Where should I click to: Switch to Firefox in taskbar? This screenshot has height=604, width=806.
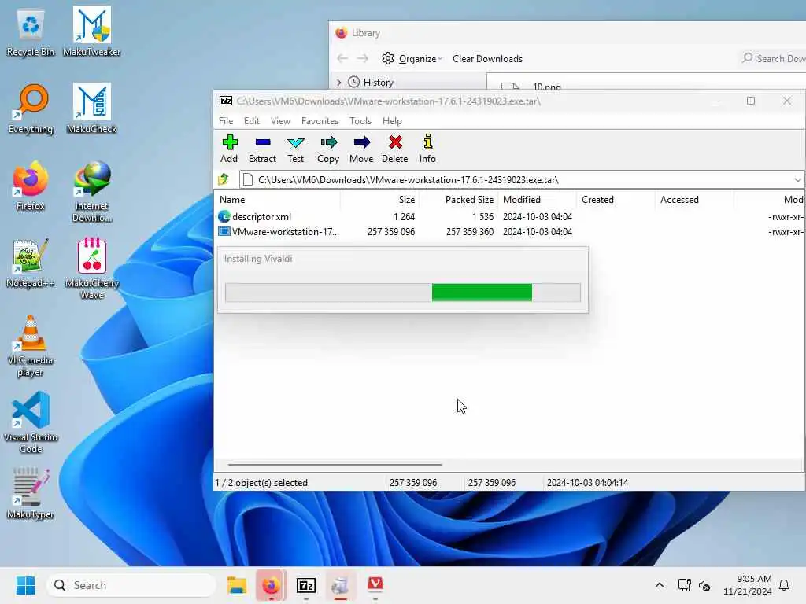272,585
